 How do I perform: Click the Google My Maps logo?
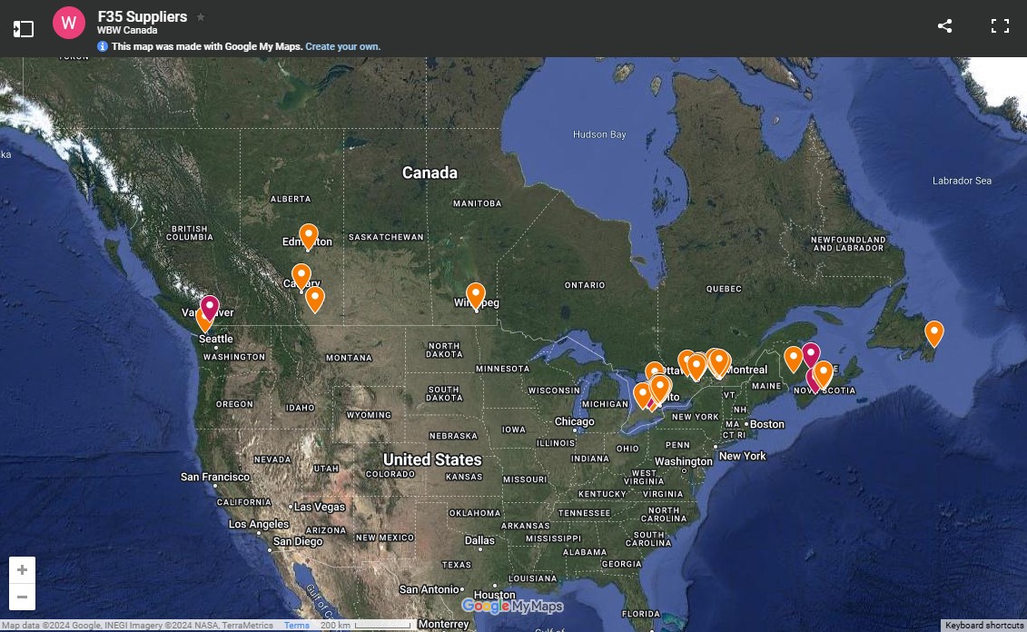(x=512, y=607)
